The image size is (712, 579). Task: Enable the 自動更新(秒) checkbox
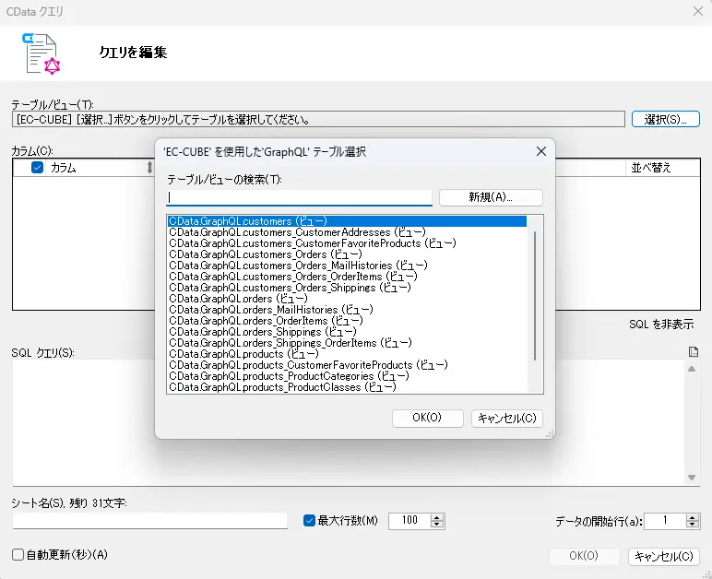(x=18, y=554)
